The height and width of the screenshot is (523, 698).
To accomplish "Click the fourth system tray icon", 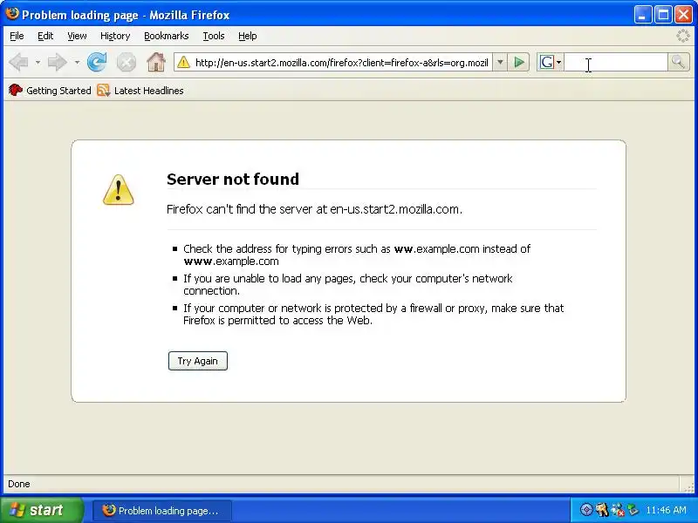I will [x=633, y=510].
